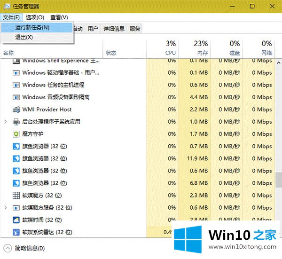Click the 旗鱼浏览器 icon with 0.7 MB memory
This screenshot has width=282, height=259.
click(16, 146)
